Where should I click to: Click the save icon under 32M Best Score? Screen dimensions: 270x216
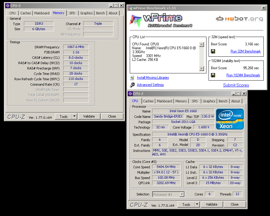coord(213,51)
